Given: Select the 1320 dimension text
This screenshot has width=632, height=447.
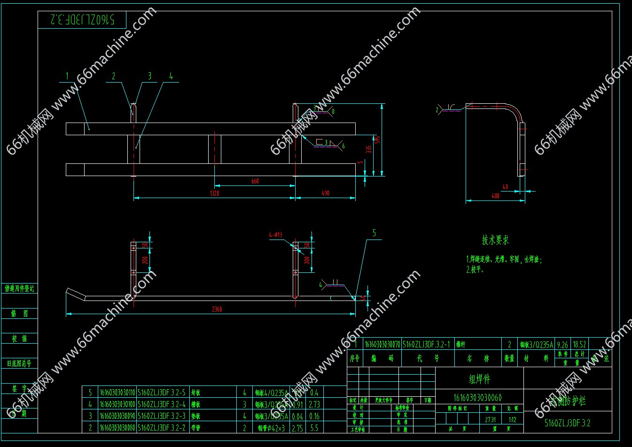Looking at the screenshot, I should click(214, 193).
